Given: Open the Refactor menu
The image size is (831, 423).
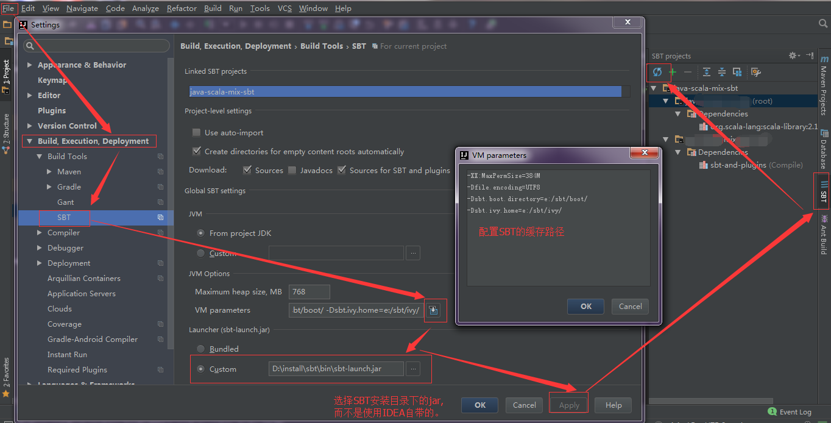Looking at the screenshot, I should tap(182, 9).
